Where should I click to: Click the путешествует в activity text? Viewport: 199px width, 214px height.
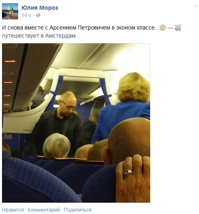pyautogui.click(x=23, y=36)
